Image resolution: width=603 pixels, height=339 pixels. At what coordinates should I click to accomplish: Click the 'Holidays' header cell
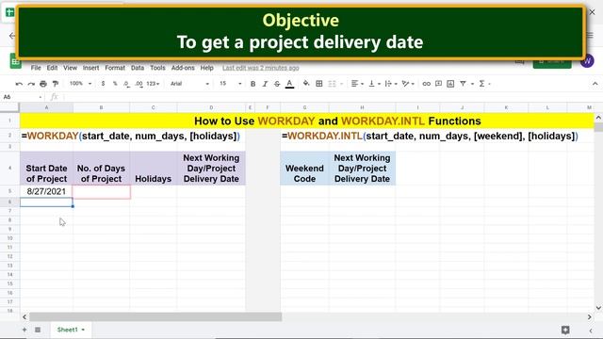153,169
